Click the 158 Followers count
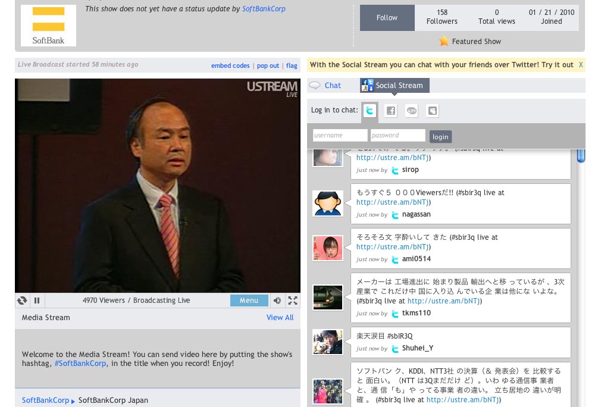601x407 pixels. coord(442,17)
